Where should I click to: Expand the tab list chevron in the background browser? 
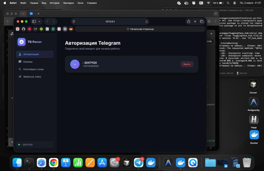(216, 14)
